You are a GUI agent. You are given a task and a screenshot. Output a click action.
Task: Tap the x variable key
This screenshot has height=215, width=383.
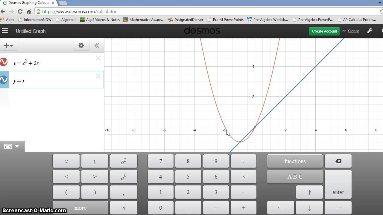point(66,161)
